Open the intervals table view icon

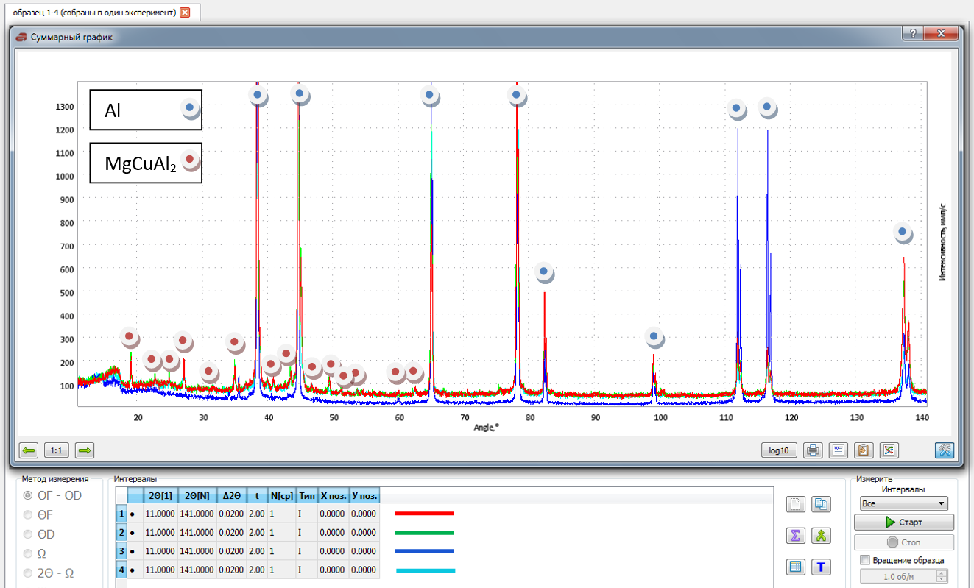pyautogui.click(x=795, y=567)
